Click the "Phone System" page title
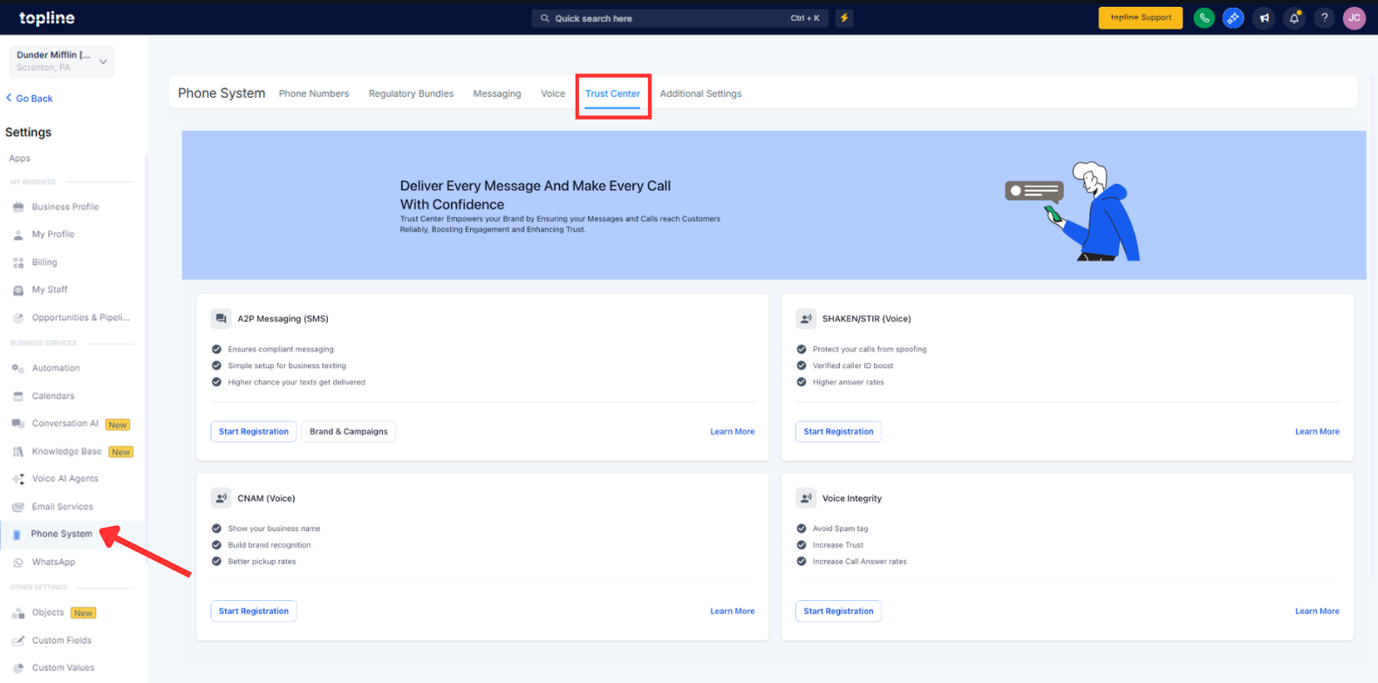The height and width of the screenshot is (683, 1378). (x=222, y=93)
